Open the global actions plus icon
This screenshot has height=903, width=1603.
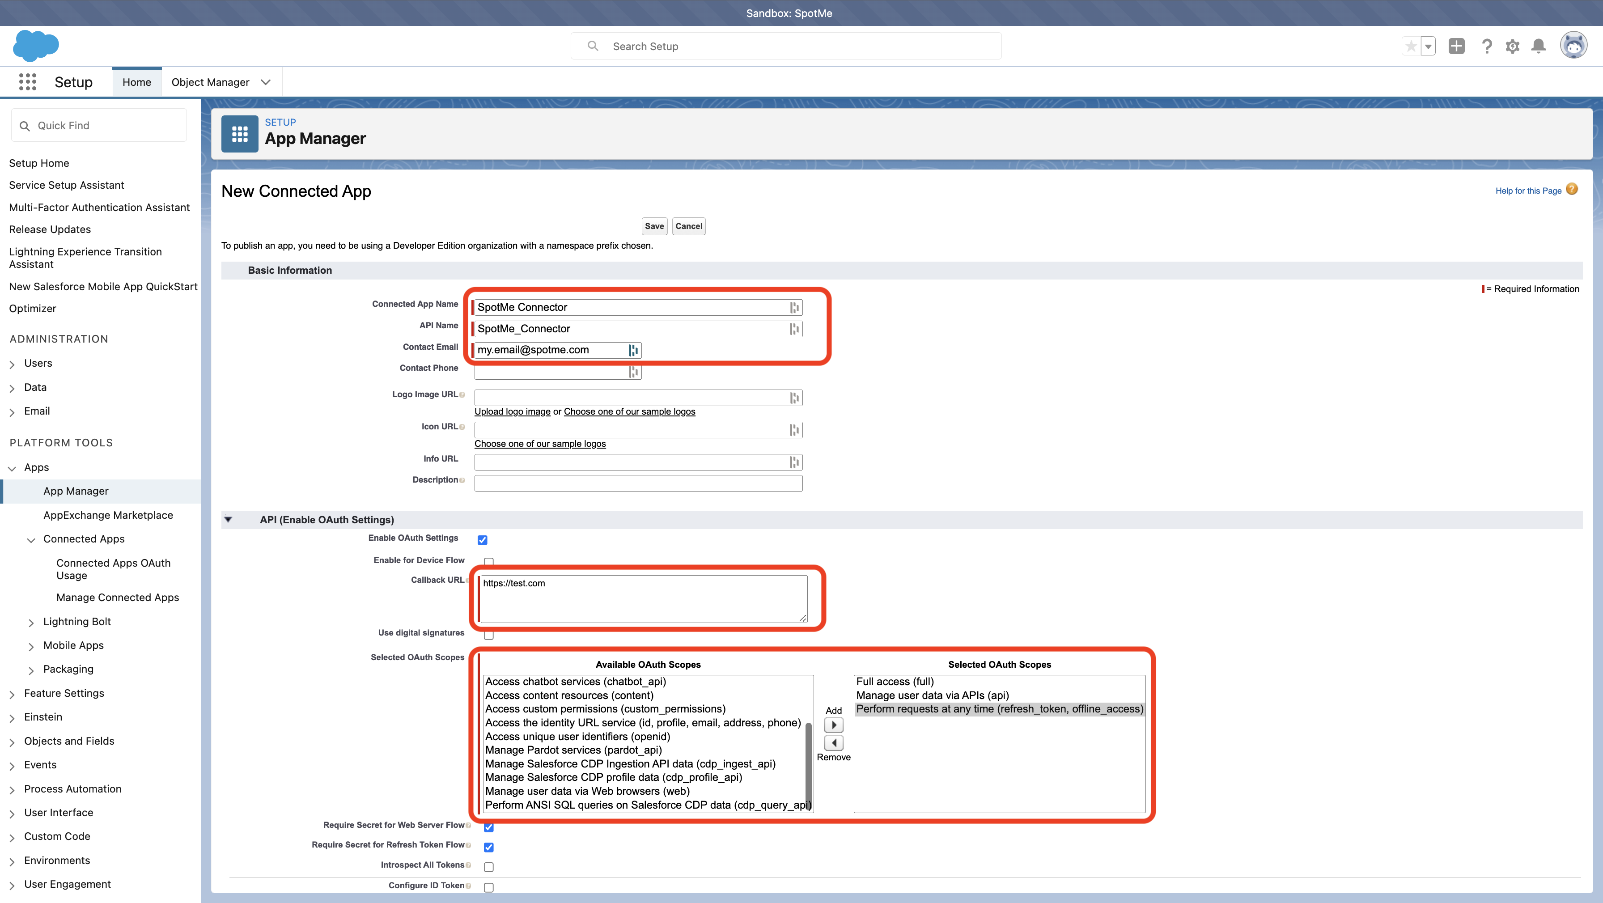point(1456,46)
